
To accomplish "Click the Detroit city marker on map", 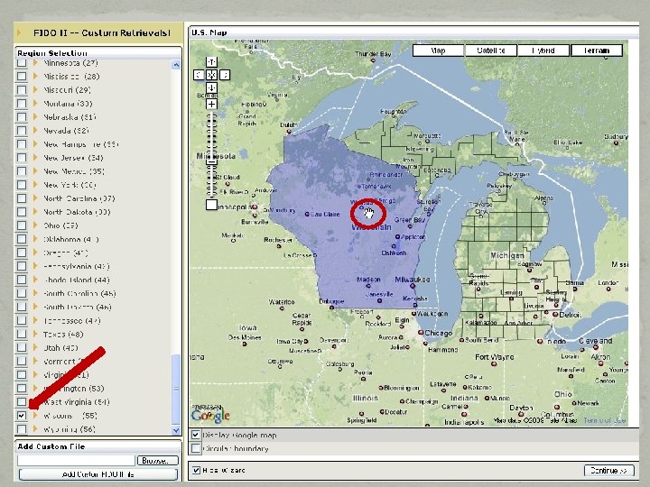I will point(555,315).
